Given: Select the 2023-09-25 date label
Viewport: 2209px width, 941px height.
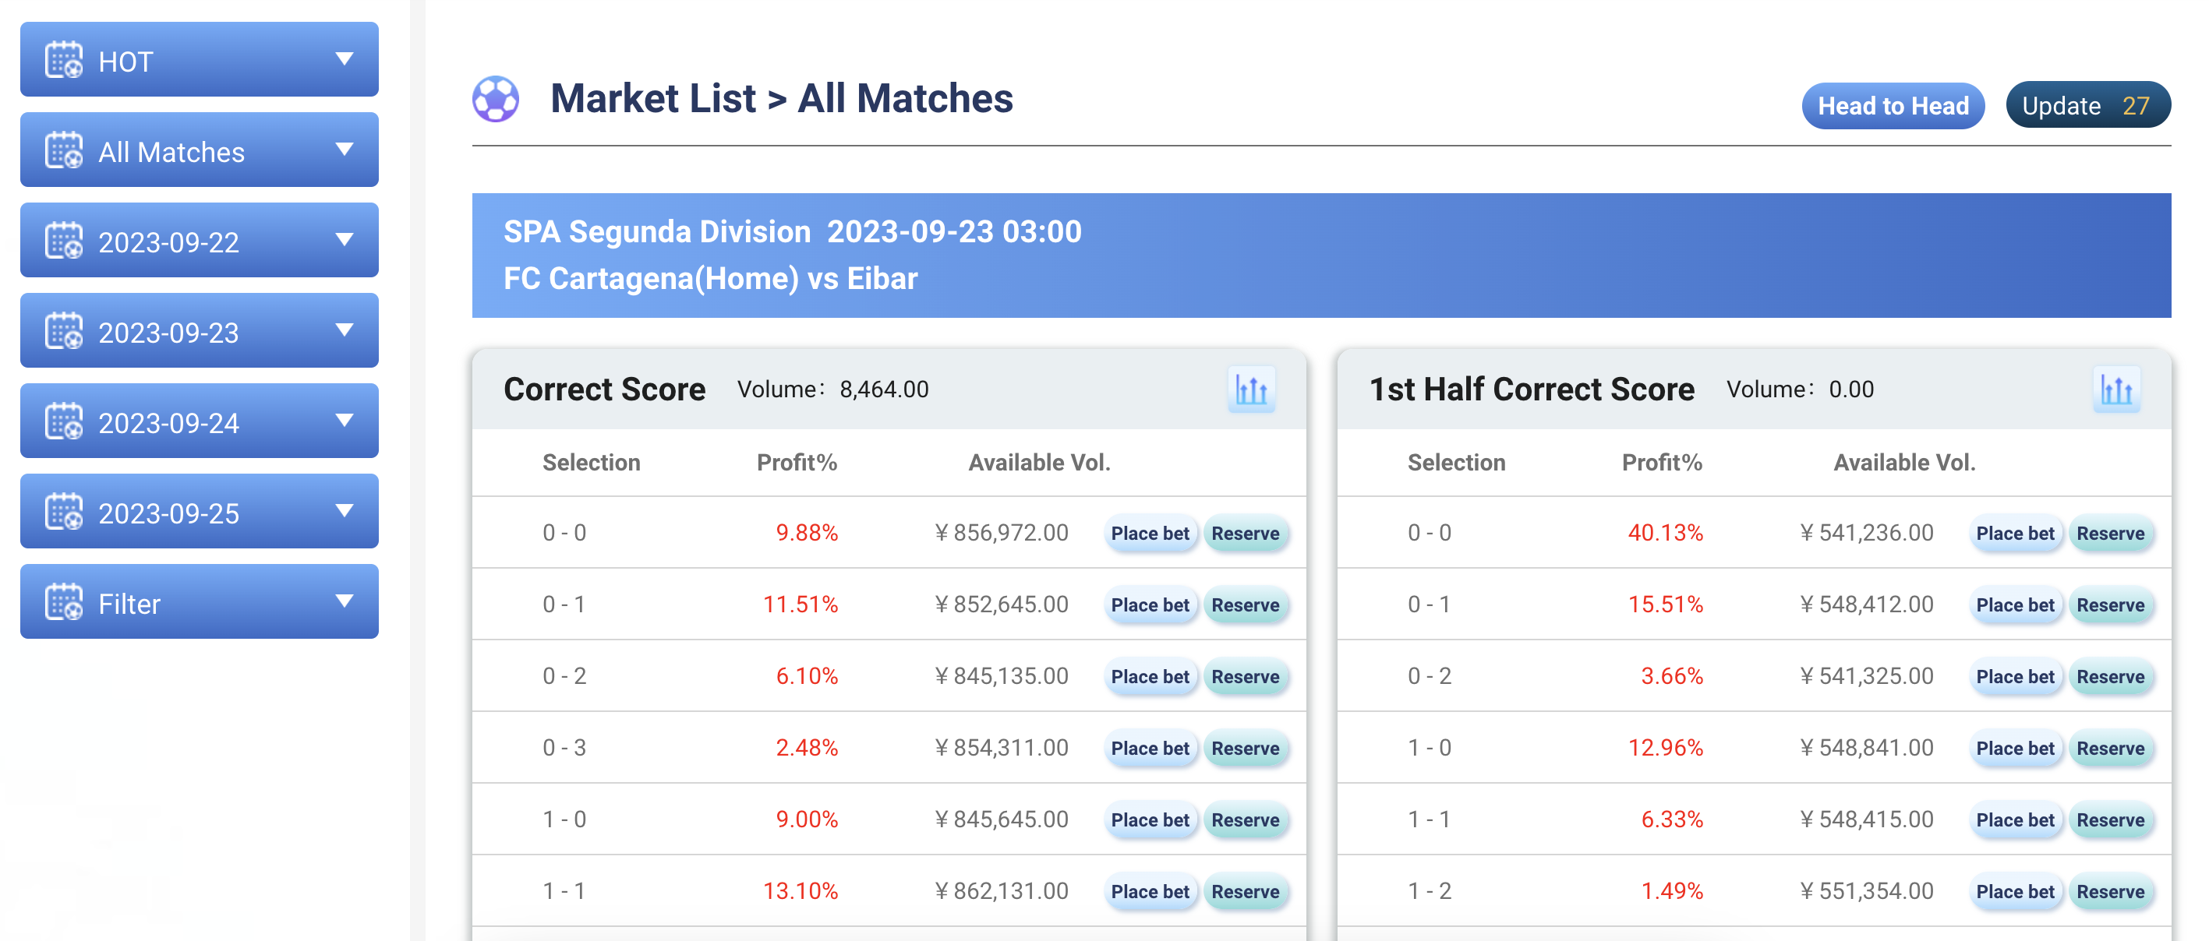Looking at the screenshot, I should 169,514.
